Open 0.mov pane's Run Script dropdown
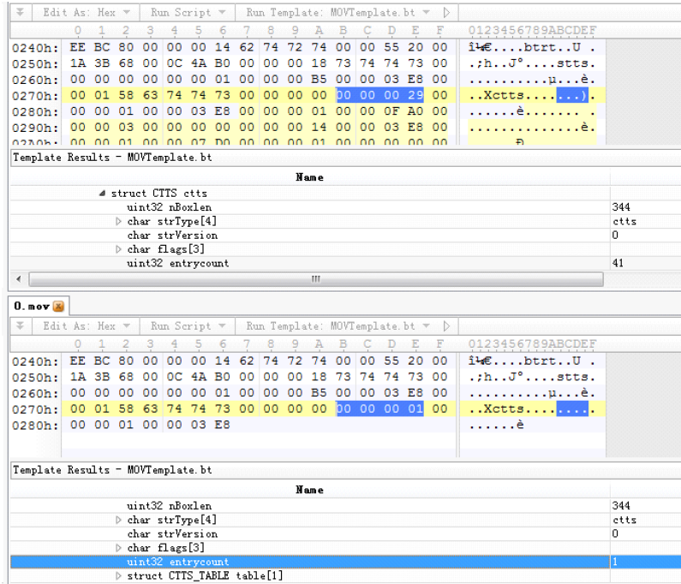Viewport: 681px width, 584px height. click(x=188, y=326)
